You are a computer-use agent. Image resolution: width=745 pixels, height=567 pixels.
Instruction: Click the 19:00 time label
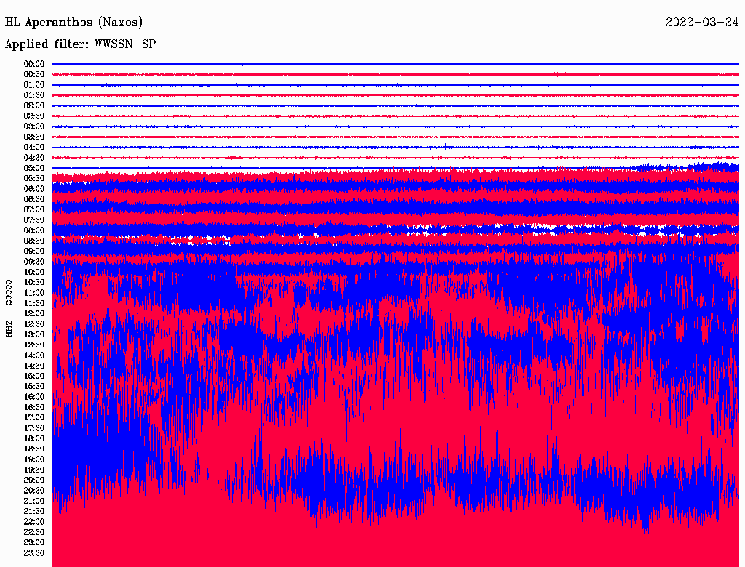pos(34,459)
